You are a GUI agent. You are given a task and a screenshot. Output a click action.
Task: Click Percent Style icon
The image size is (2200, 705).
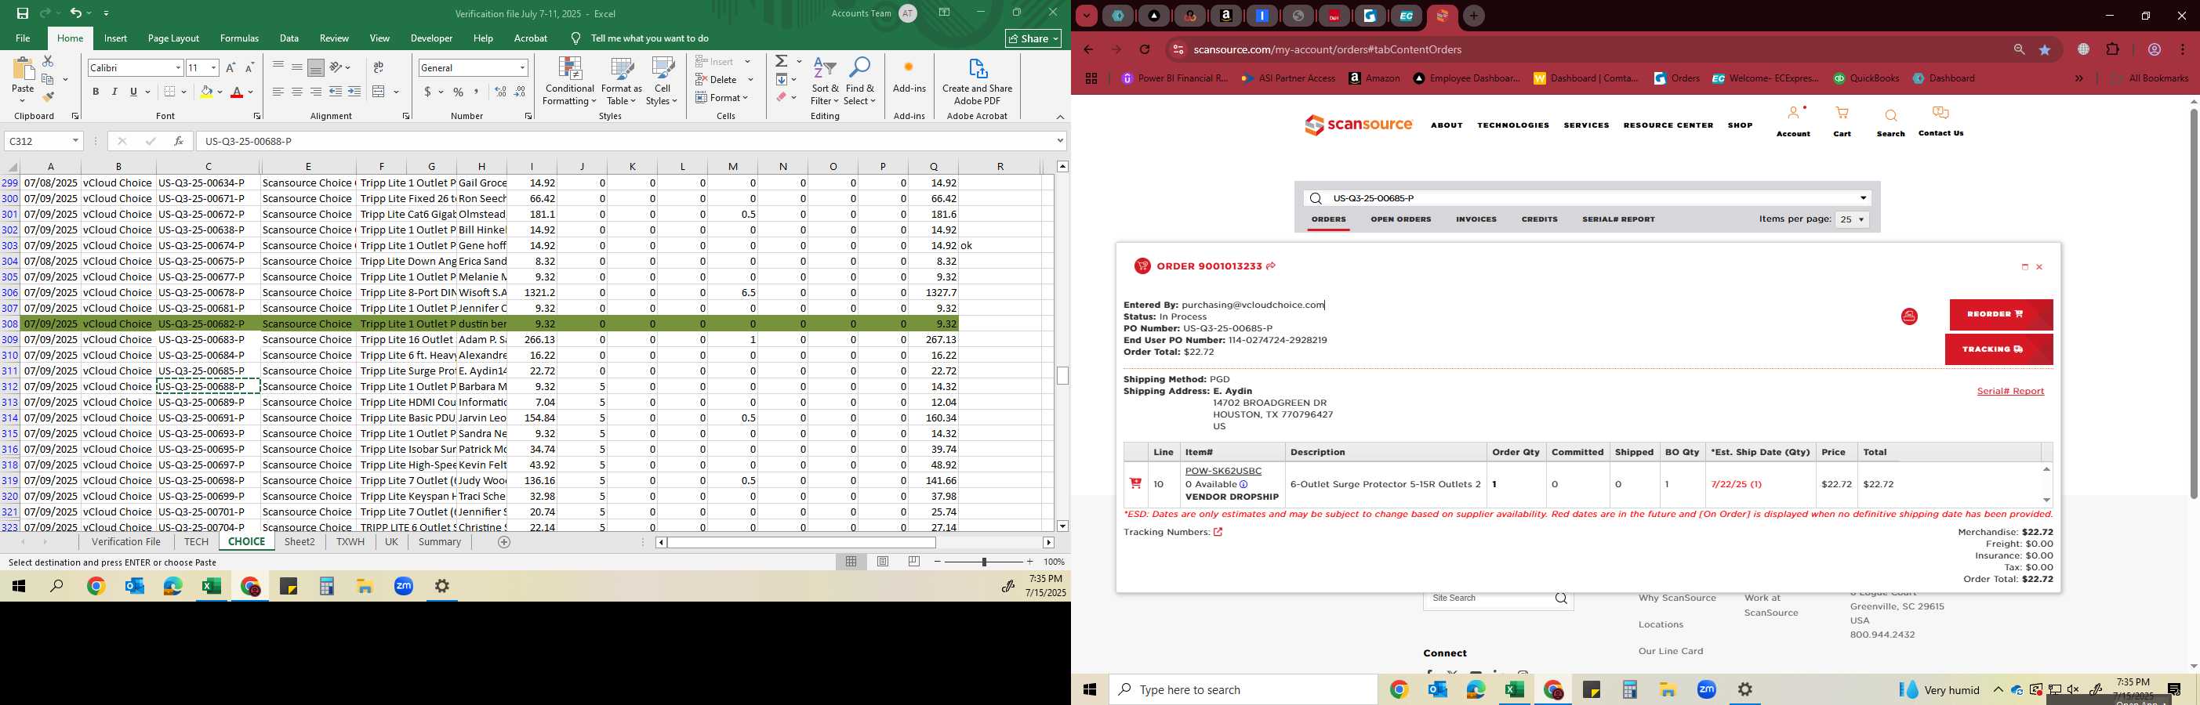(x=459, y=92)
